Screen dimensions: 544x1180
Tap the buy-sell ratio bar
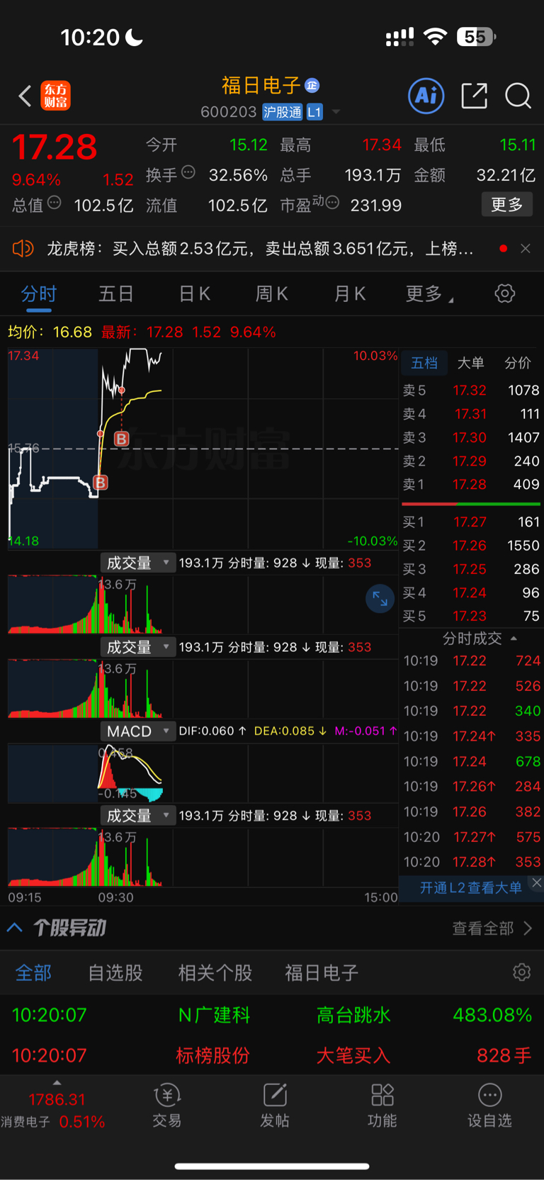pyautogui.click(x=471, y=504)
